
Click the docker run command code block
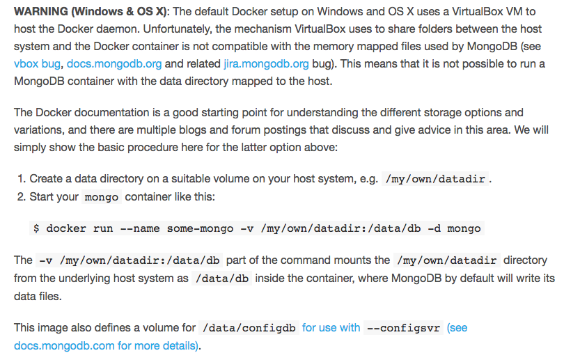(x=258, y=228)
